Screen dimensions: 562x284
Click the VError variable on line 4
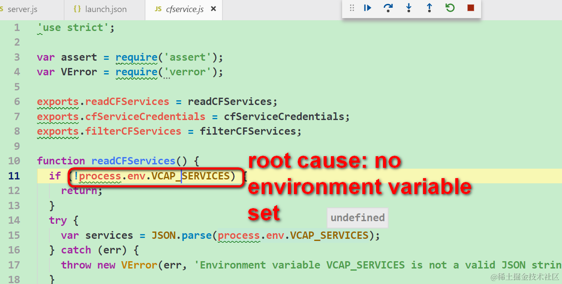79,72
